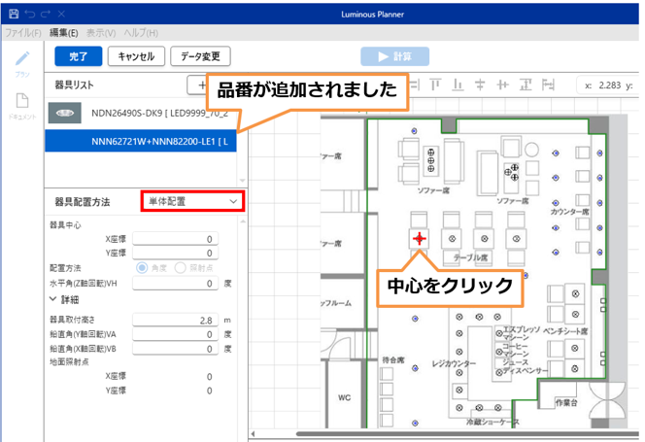The image size is (645, 442).
Task: Select the 角度 radio button
Action: coord(142,266)
